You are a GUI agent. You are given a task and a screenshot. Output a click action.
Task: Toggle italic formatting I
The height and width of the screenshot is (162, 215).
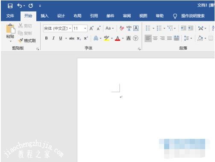[53, 38]
